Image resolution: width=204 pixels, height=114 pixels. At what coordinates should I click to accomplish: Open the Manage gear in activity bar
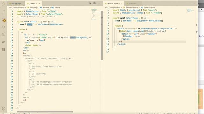pos(4,108)
